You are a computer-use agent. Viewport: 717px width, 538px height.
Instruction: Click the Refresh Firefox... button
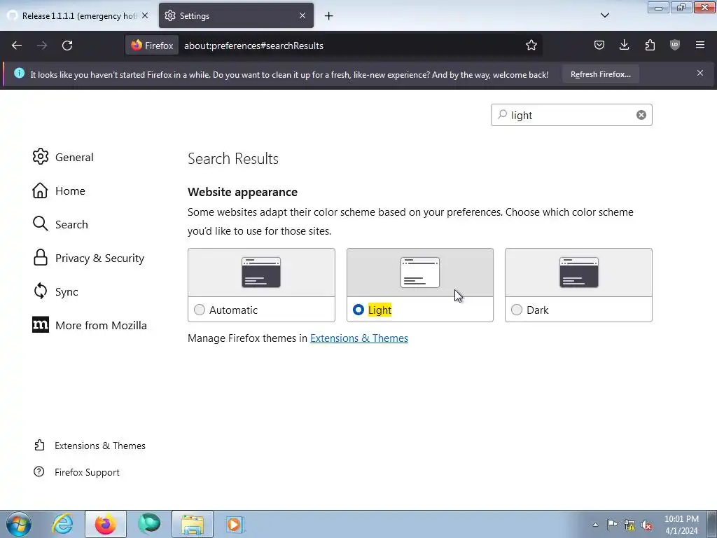[600, 74]
